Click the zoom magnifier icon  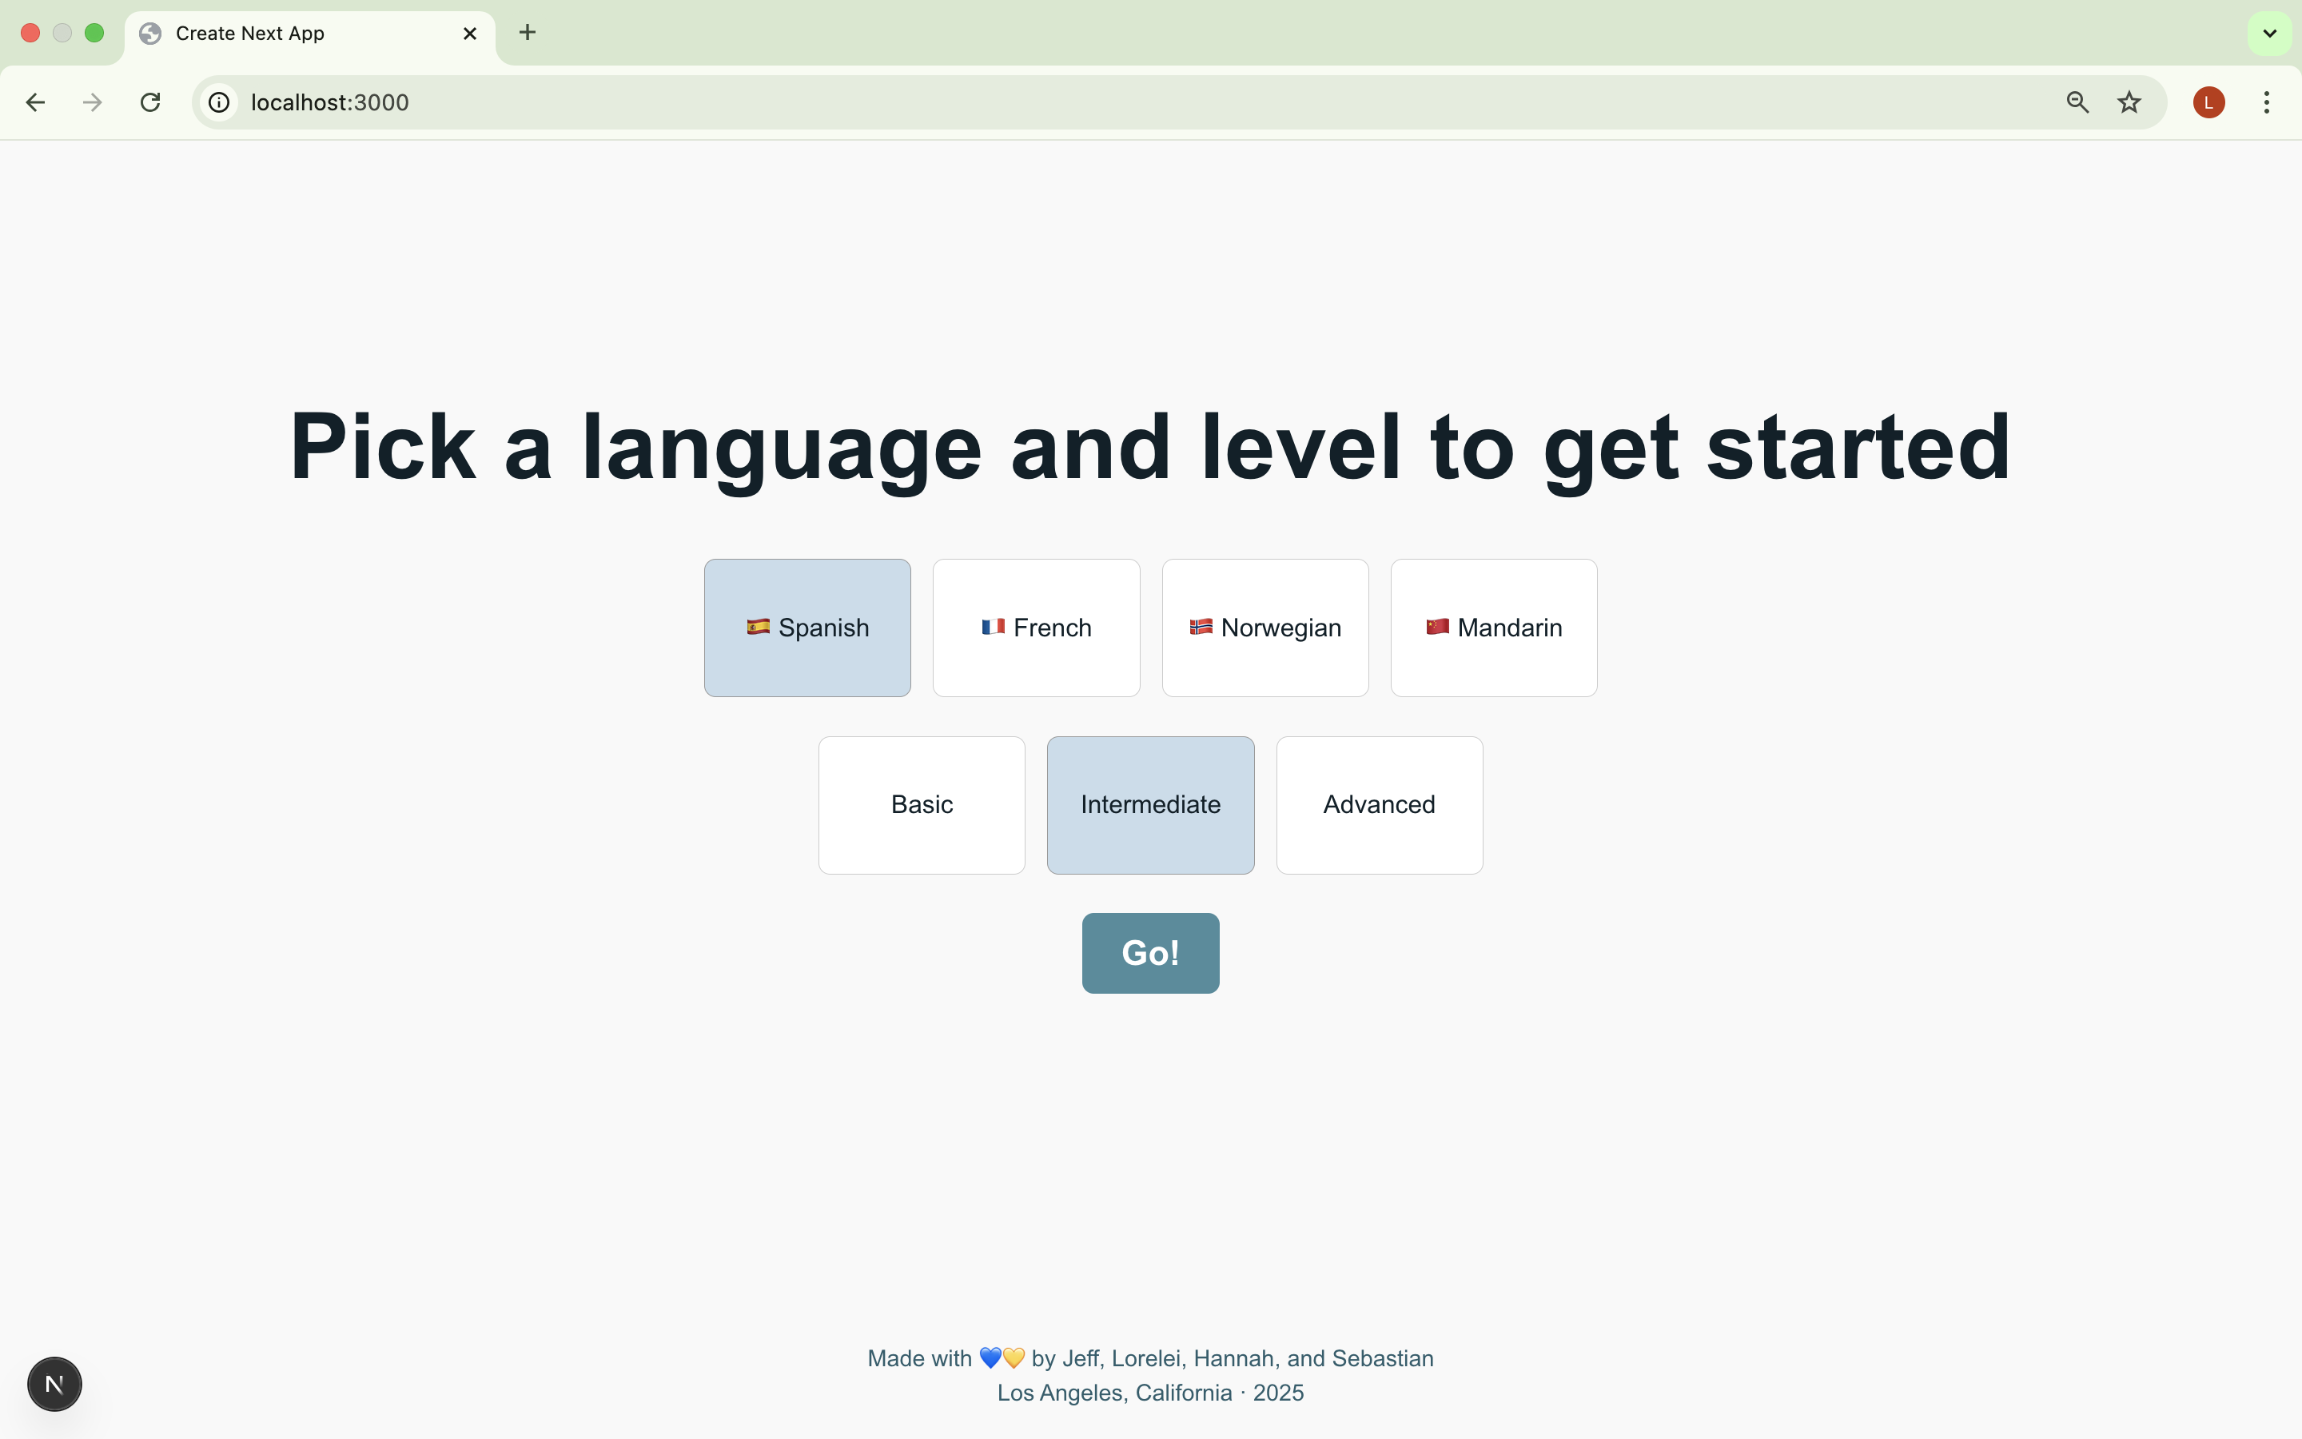(x=2077, y=102)
